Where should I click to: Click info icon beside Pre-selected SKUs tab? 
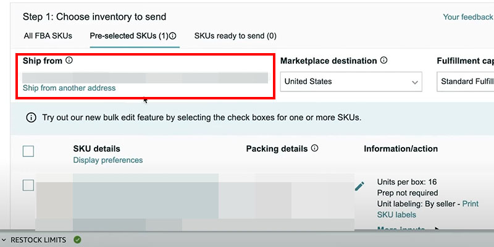(x=174, y=36)
